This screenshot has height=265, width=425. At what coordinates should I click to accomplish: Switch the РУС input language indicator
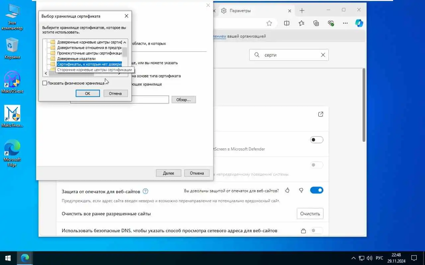379,258
